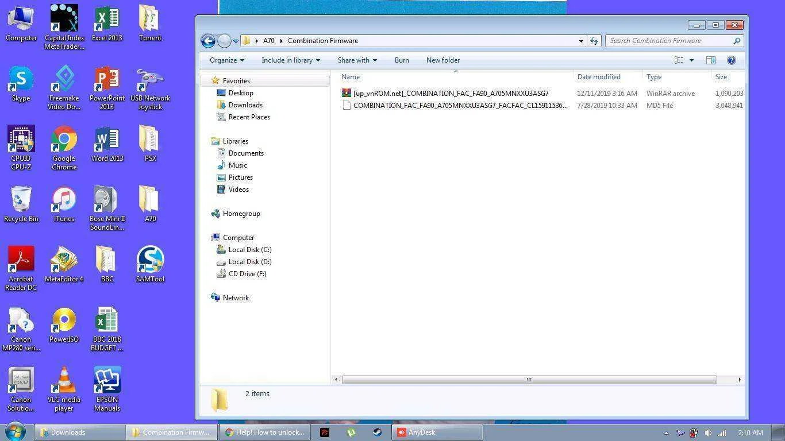Launch SAMTool from the desktop

point(150,264)
